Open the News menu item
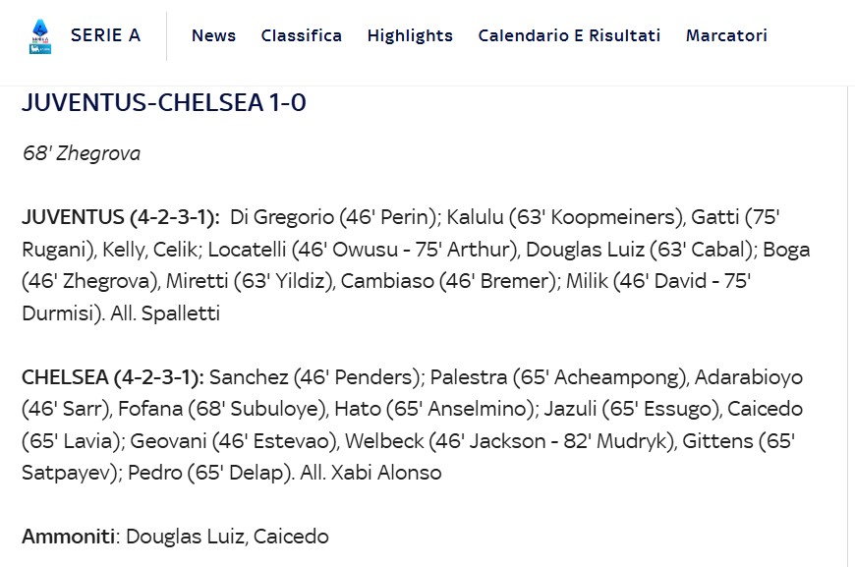The height and width of the screenshot is (567, 855). point(214,35)
